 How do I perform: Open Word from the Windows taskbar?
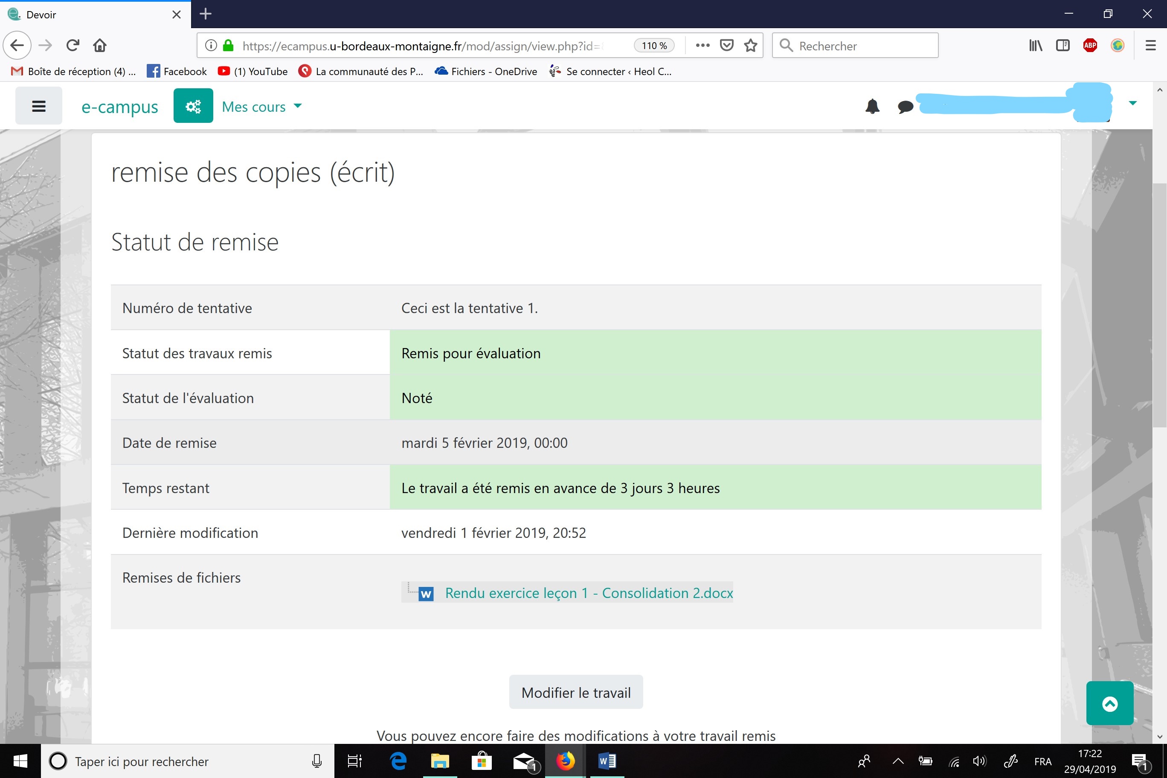[607, 761]
